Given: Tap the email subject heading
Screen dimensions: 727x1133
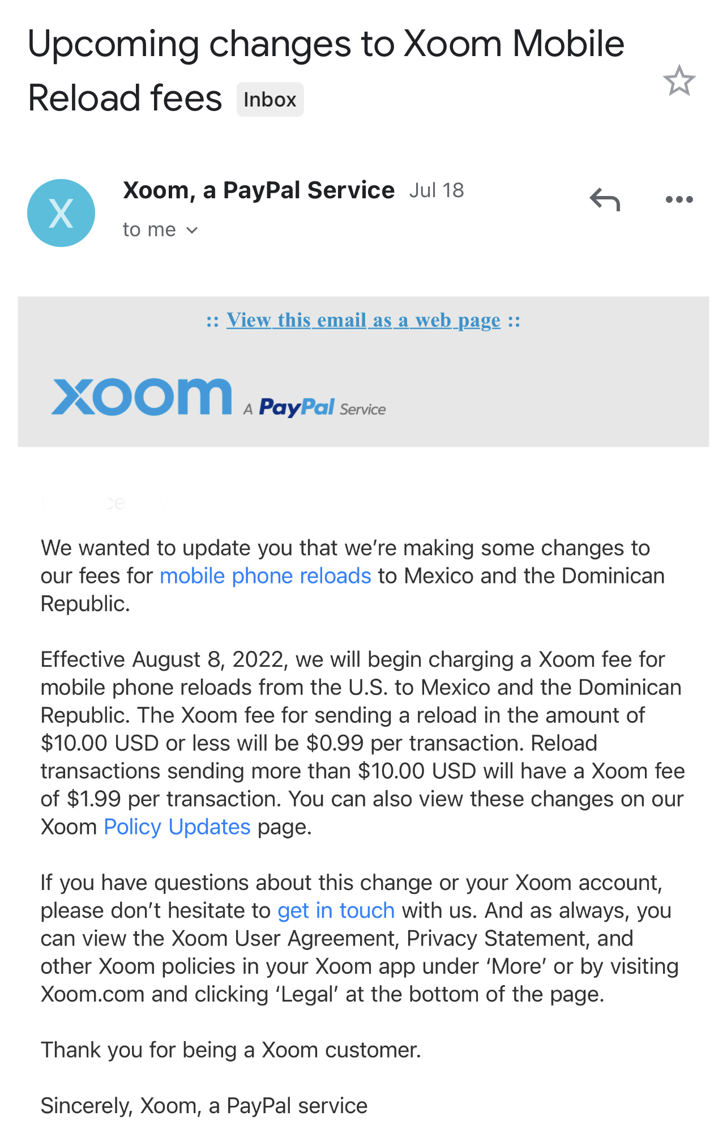Looking at the screenshot, I should pyautogui.click(x=326, y=70).
